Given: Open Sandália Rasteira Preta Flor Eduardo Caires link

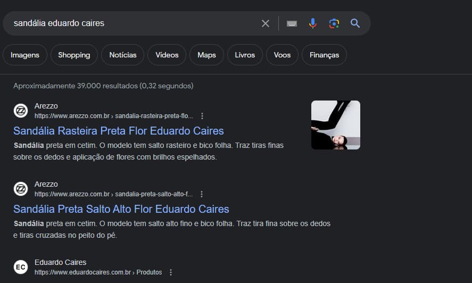Looking at the screenshot, I should 118,131.
